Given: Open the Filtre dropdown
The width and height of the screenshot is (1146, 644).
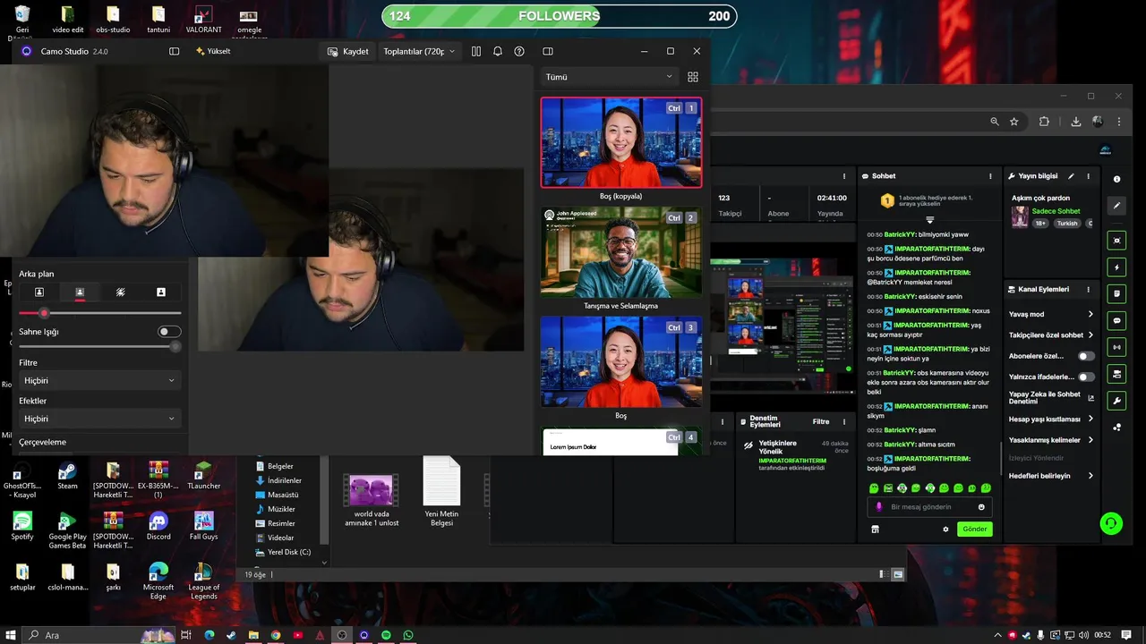Looking at the screenshot, I should tap(99, 380).
